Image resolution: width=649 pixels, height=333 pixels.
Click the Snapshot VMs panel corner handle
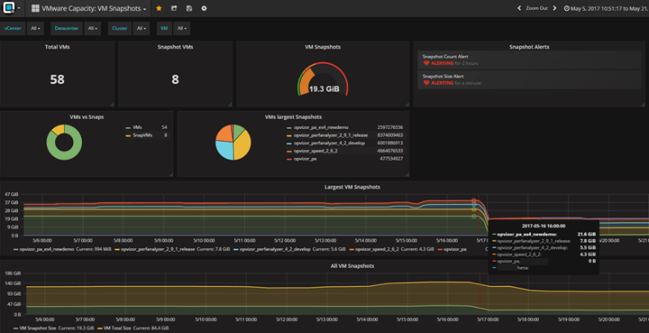(x=230, y=105)
